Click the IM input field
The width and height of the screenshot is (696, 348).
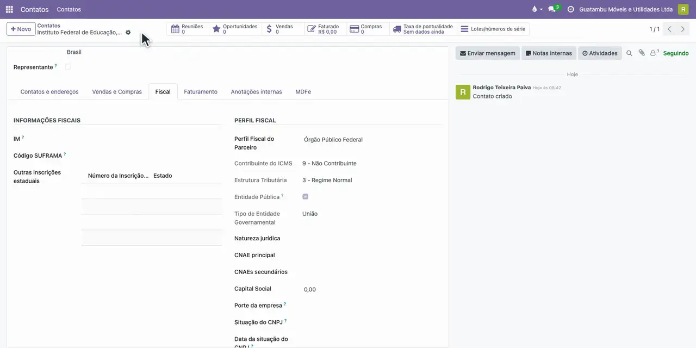coord(152,139)
